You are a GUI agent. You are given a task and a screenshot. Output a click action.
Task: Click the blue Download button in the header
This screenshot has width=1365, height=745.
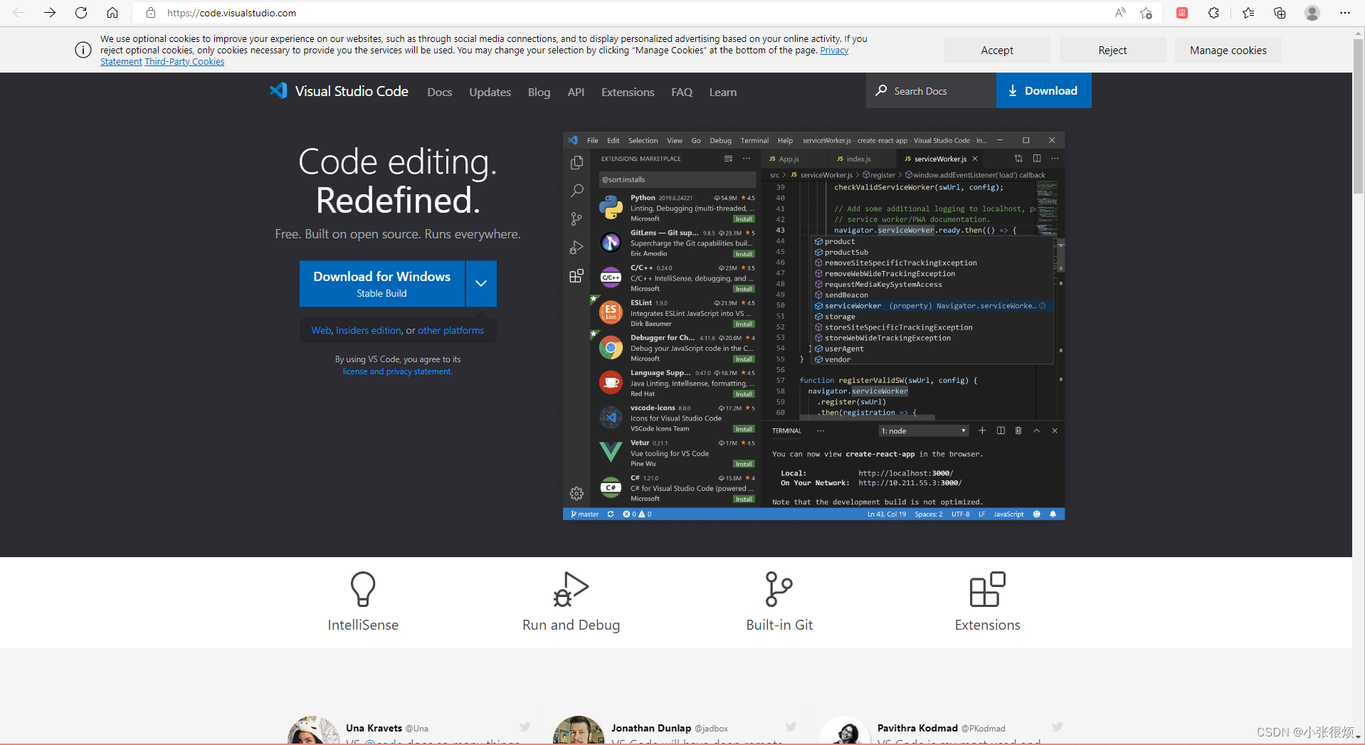click(1043, 90)
